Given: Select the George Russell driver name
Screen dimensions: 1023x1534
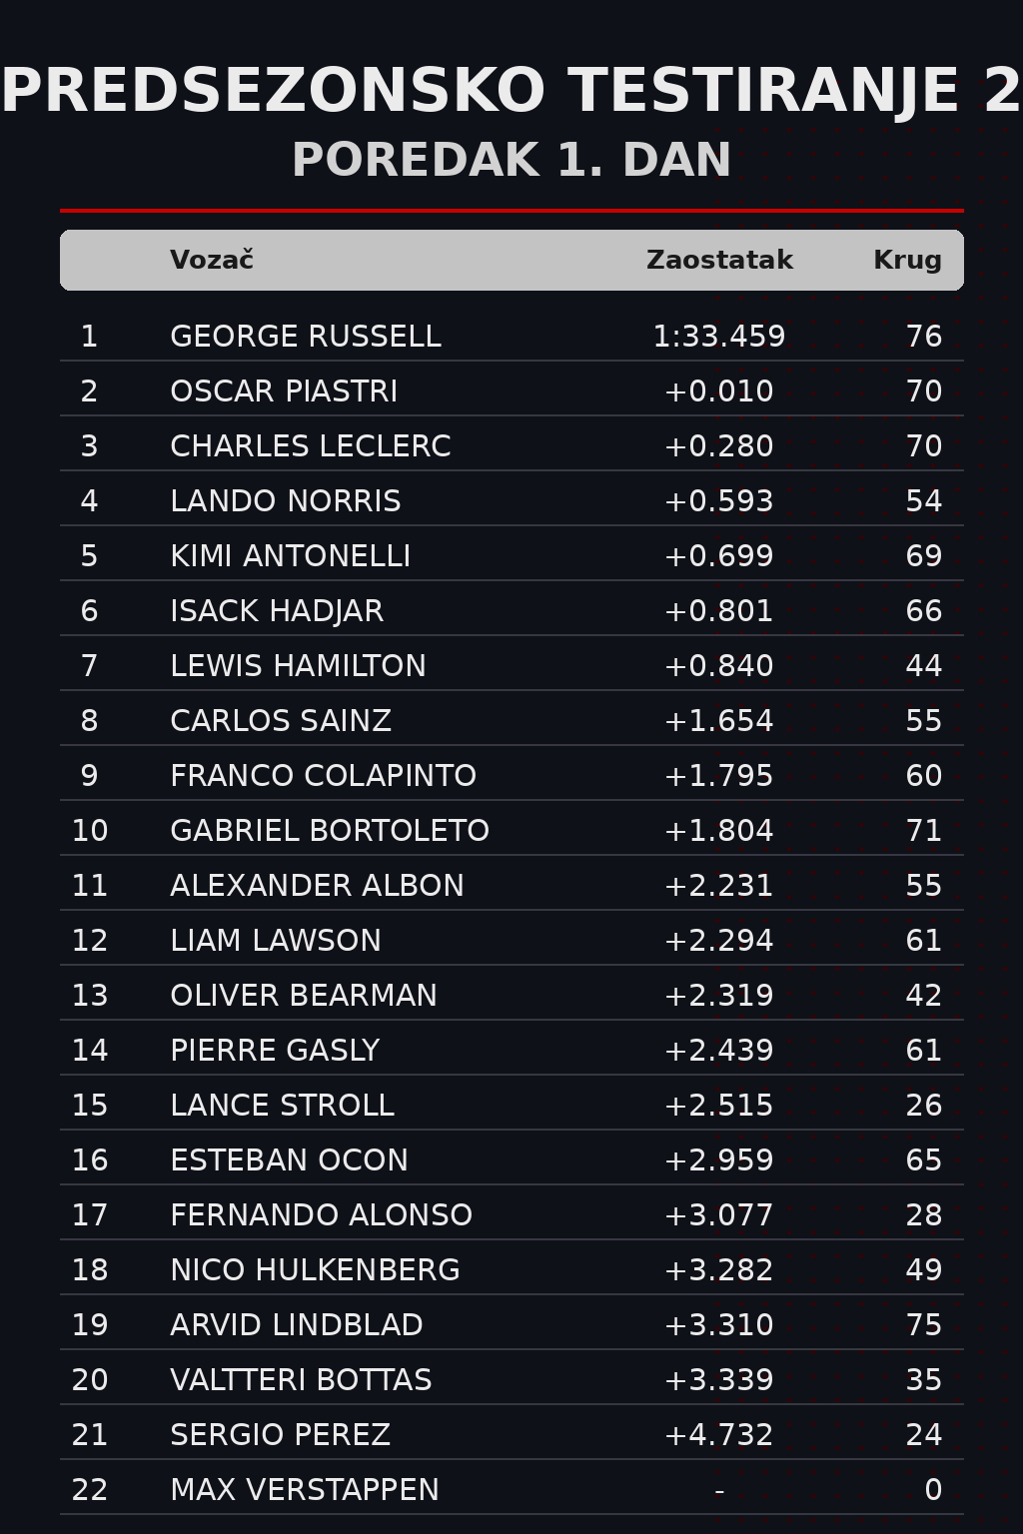Looking at the screenshot, I should [x=305, y=337].
